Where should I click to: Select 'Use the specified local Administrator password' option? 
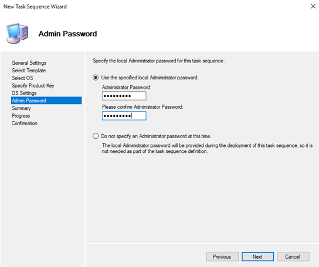(x=96, y=78)
